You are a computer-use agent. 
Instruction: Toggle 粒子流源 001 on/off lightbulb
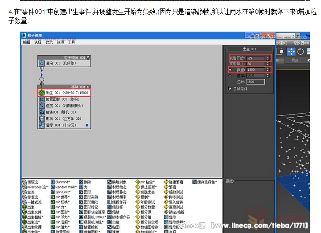[x=88, y=57]
